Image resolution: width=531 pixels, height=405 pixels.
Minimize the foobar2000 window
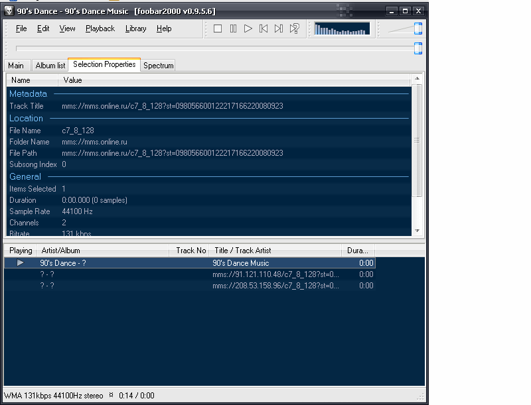[392, 11]
